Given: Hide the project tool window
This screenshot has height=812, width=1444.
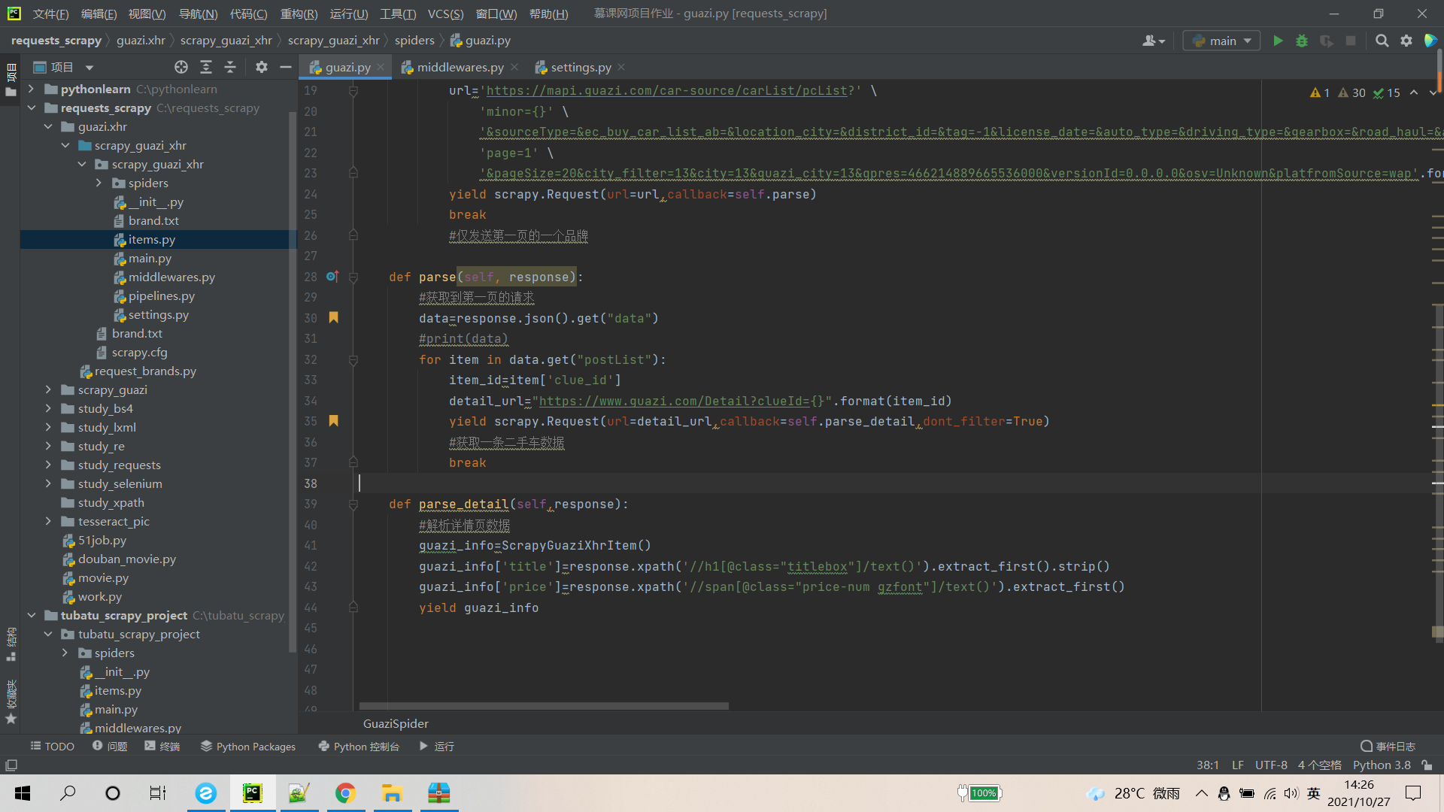Looking at the screenshot, I should pyautogui.click(x=286, y=67).
